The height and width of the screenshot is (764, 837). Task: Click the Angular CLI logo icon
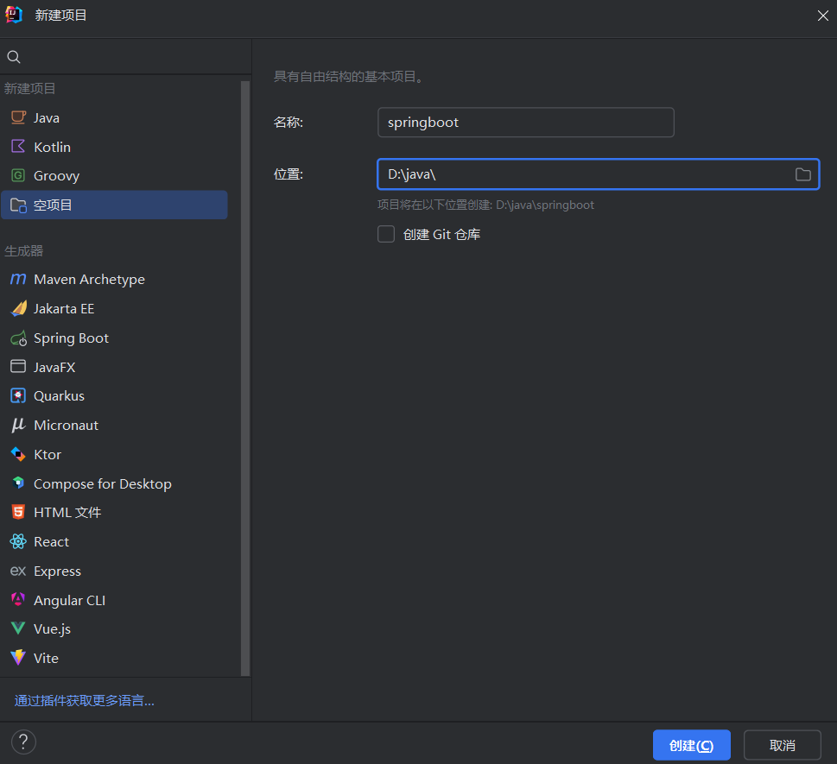pos(18,600)
